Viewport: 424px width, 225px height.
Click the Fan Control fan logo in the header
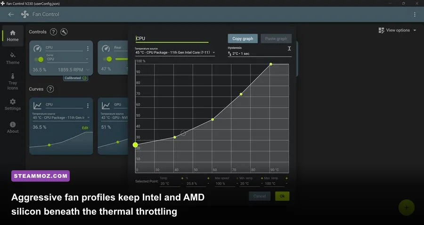click(x=25, y=14)
